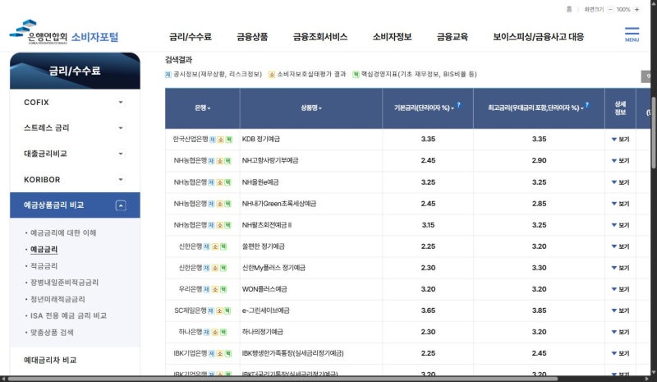Open 맞춤상품 검색 sidebar link
Screen dimensions: 657x382
52,333
